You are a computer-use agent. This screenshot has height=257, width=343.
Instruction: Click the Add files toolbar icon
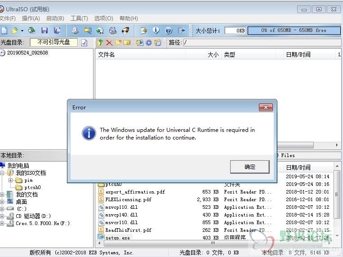point(143,31)
